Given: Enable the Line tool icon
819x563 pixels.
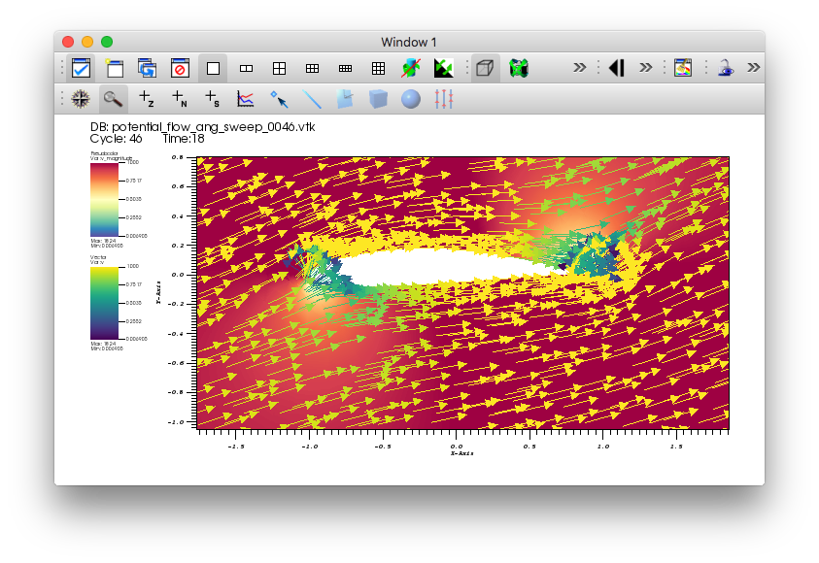Looking at the screenshot, I should (x=312, y=99).
